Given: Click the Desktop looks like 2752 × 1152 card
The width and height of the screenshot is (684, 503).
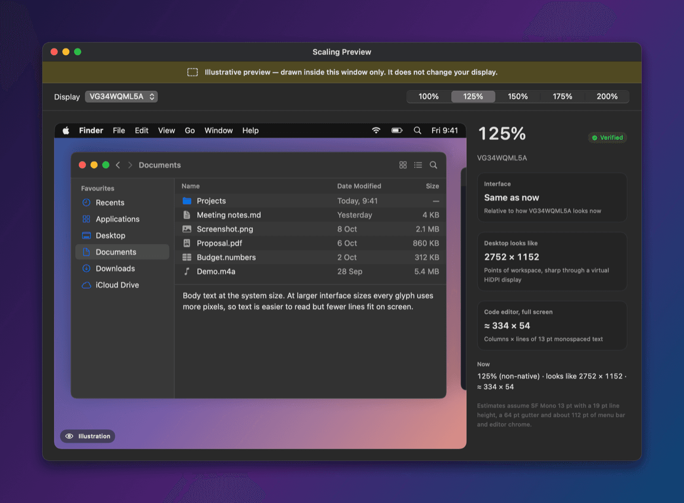Looking at the screenshot, I should click(552, 261).
